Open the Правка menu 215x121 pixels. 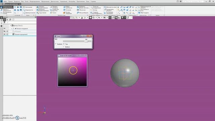[10, 1]
